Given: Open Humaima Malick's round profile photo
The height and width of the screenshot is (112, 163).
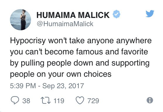Looking at the screenshot, I should click(x=20, y=20).
